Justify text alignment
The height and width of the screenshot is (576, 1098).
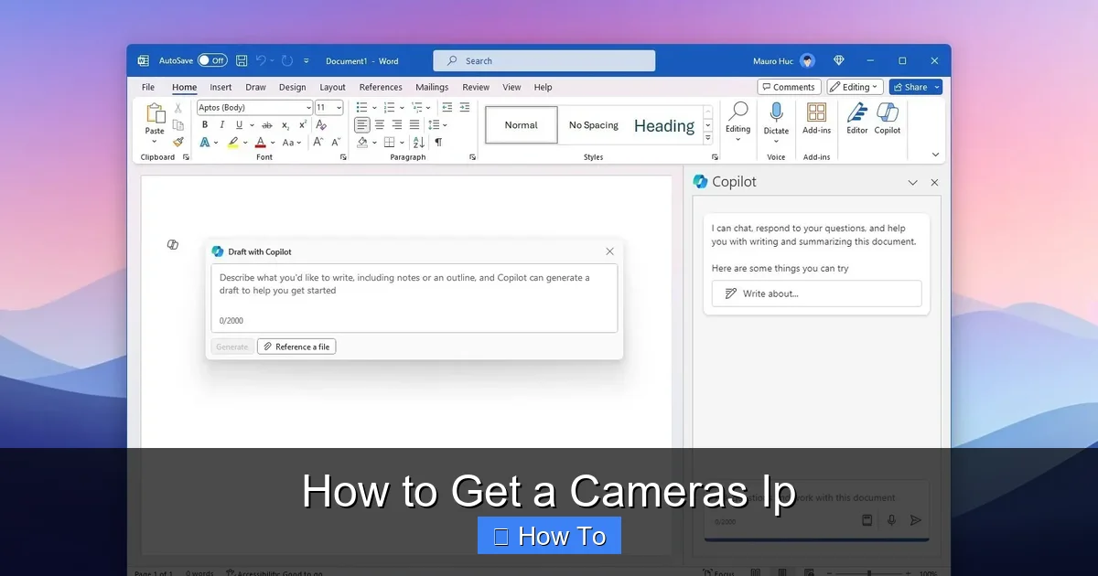pyautogui.click(x=414, y=125)
